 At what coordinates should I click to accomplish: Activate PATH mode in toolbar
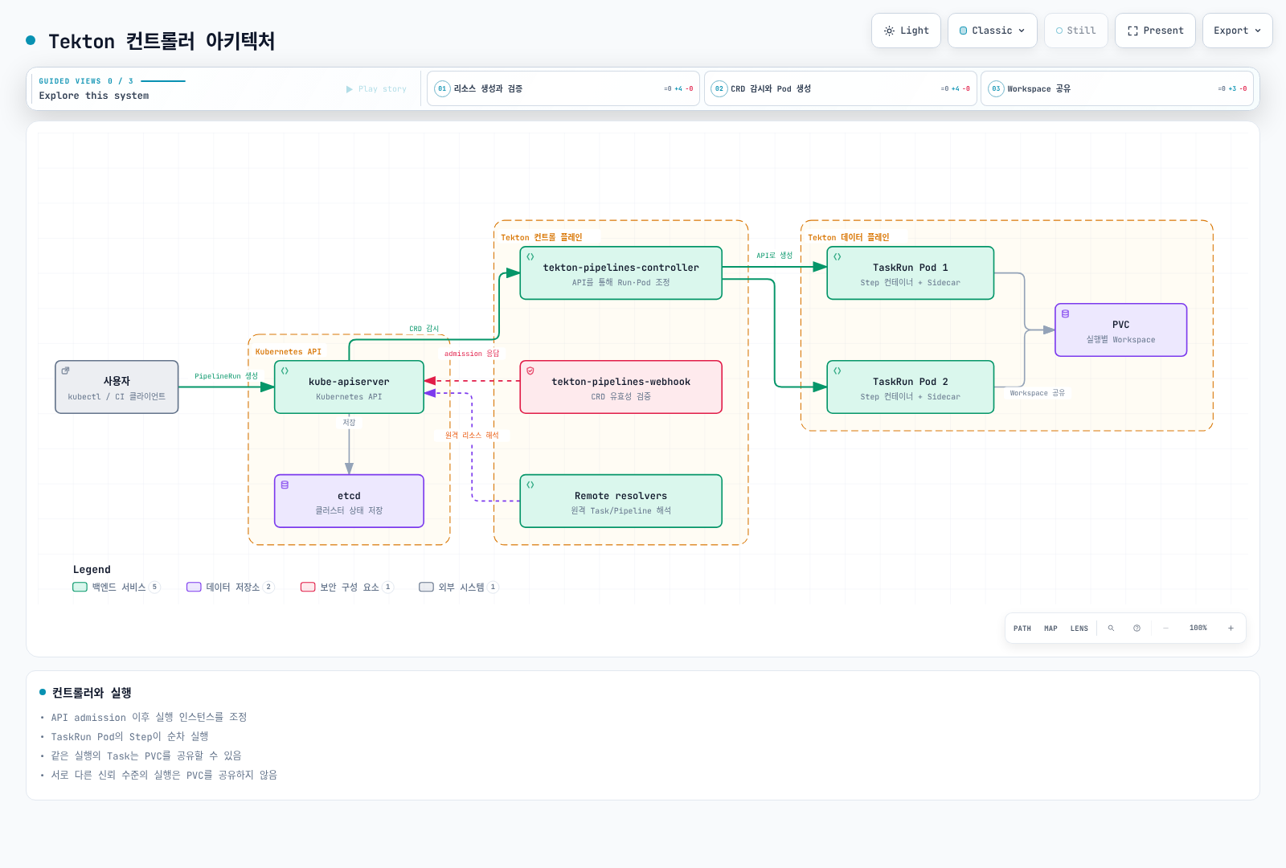click(1022, 628)
